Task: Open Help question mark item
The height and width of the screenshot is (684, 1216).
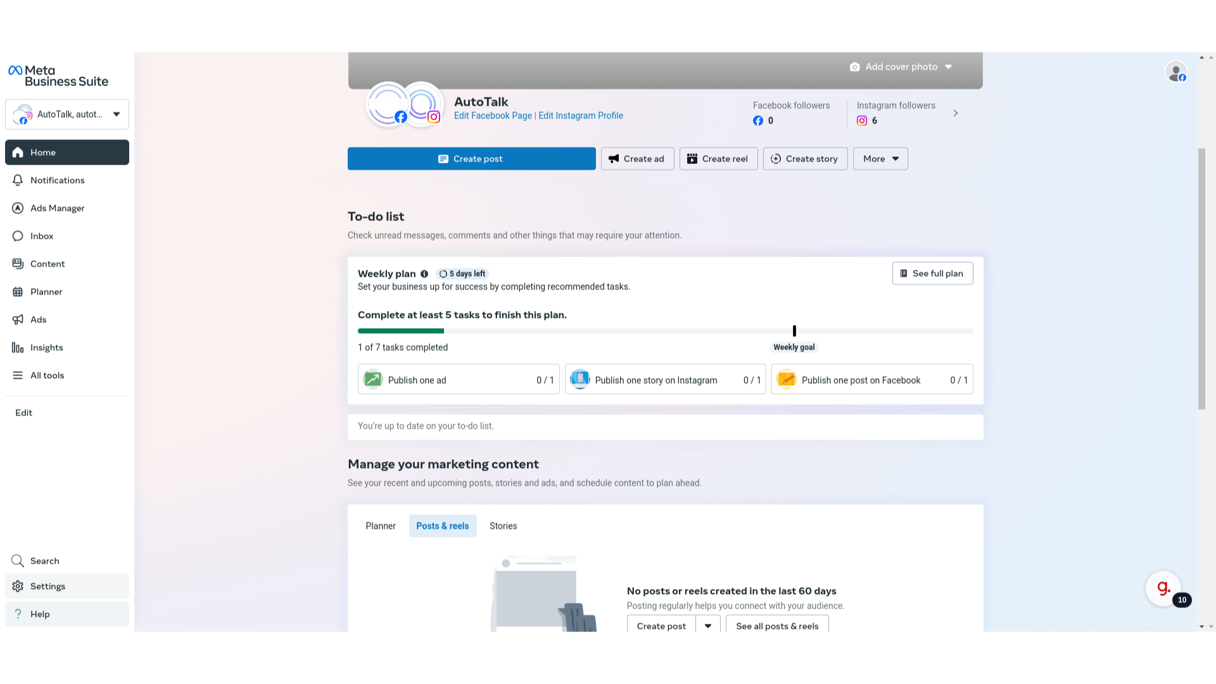Action: coord(67,614)
